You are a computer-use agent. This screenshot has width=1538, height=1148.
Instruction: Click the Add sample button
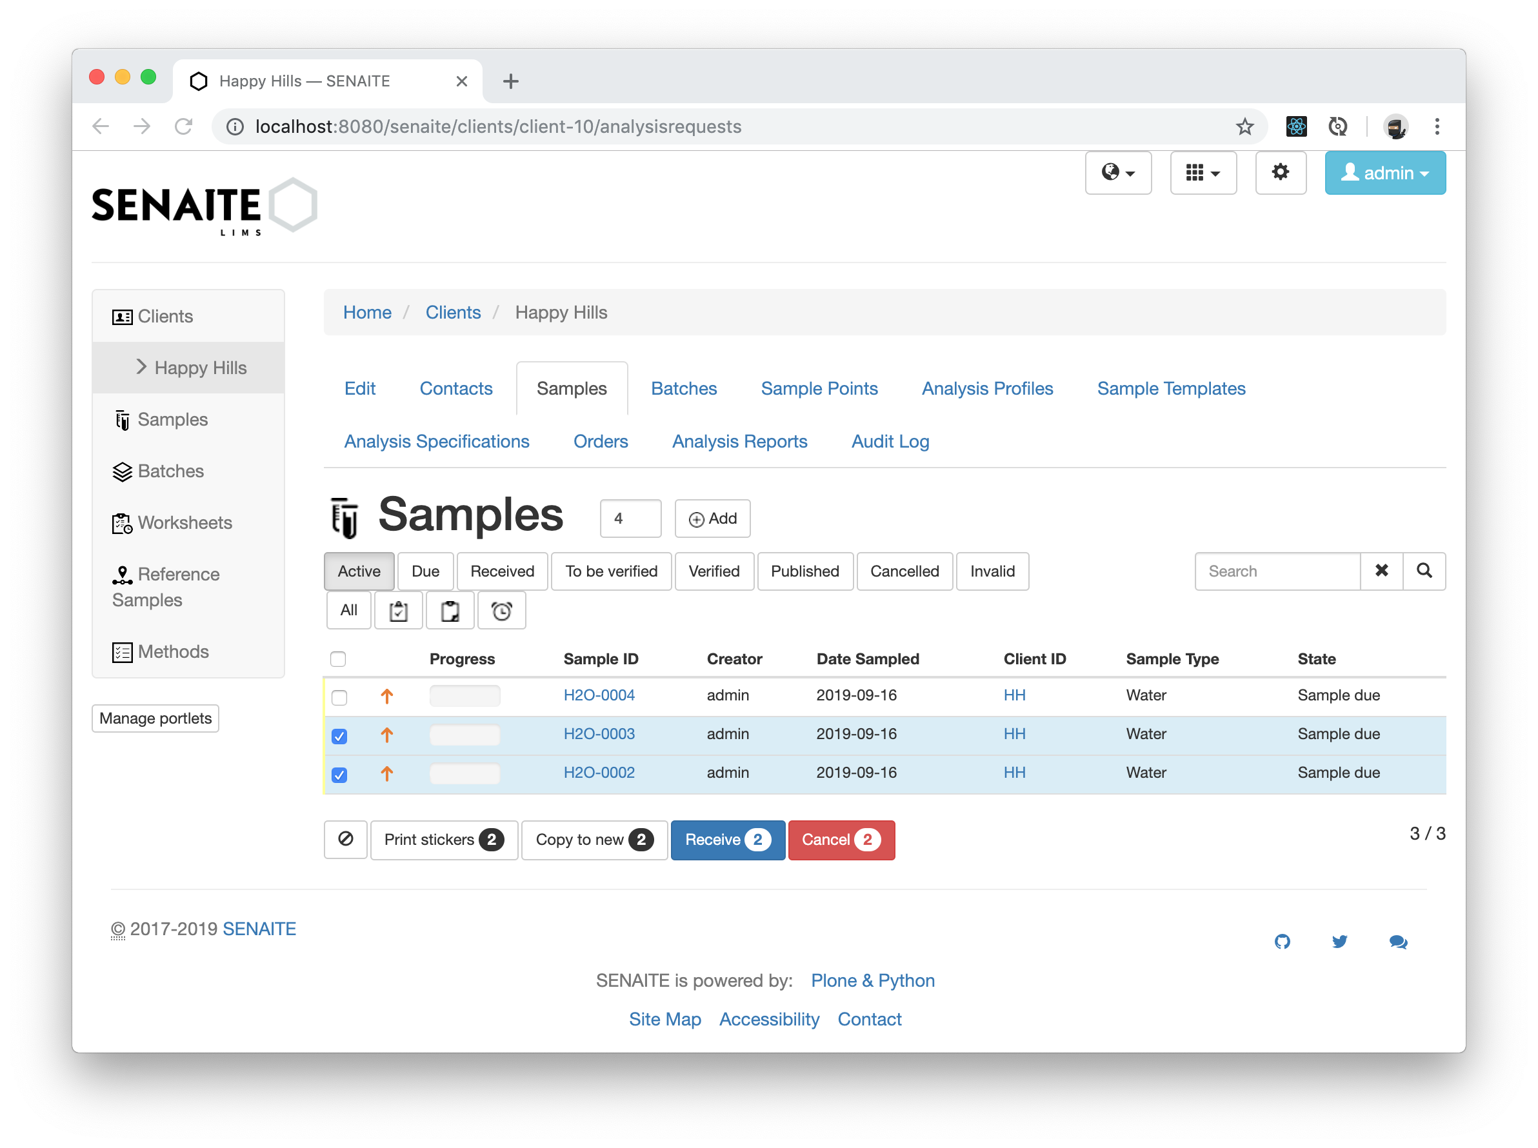click(712, 517)
